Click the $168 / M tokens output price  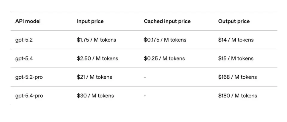(237, 77)
